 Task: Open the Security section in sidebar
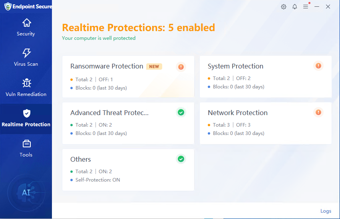click(26, 27)
